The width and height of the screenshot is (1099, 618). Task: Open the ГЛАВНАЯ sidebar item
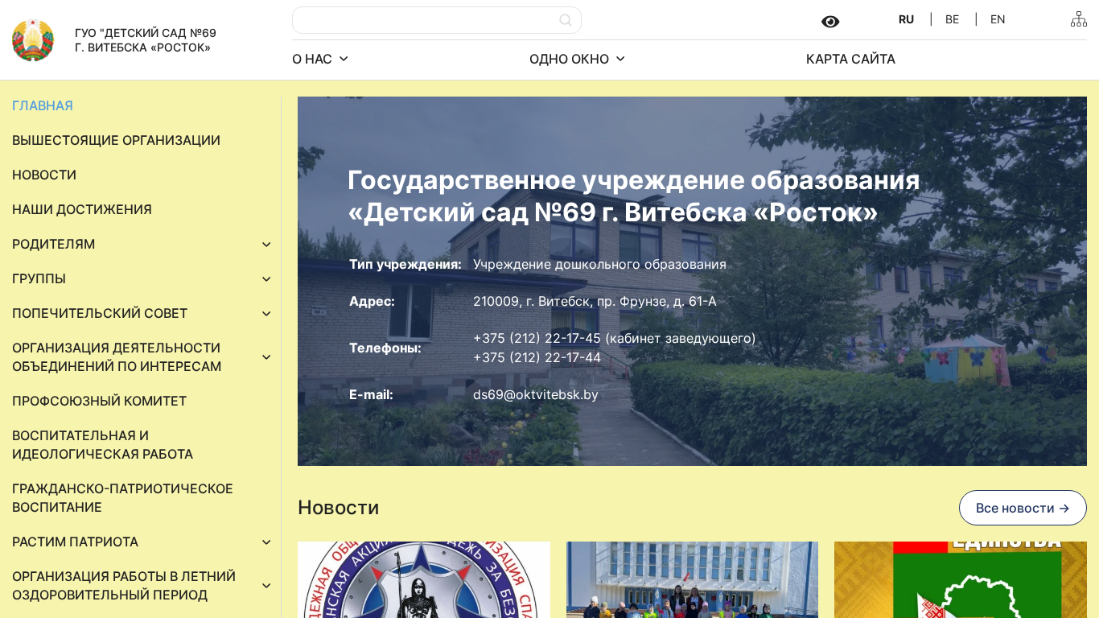point(43,105)
